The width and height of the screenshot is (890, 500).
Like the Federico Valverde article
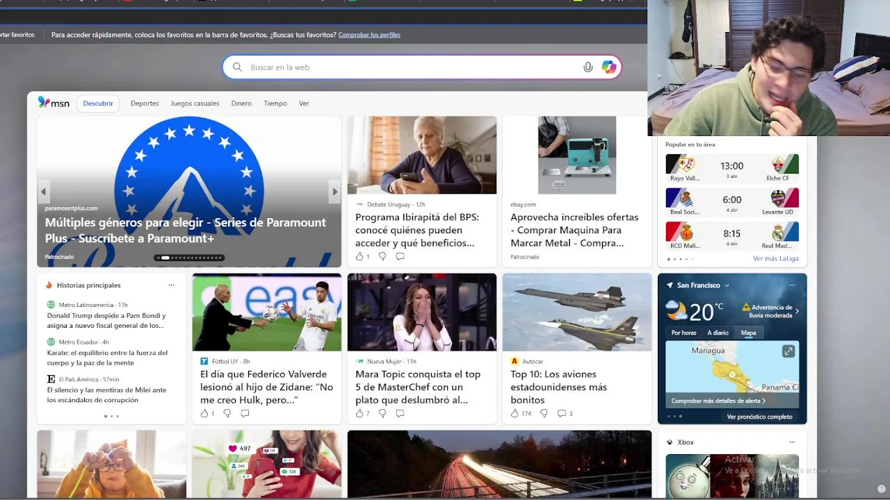point(204,413)
